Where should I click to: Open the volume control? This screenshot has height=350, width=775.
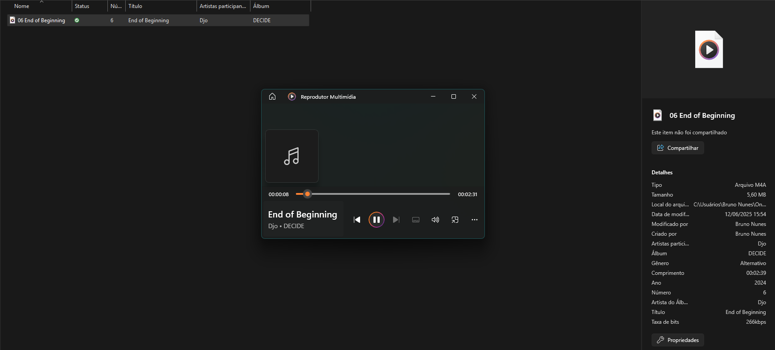[x=435, y=220]
